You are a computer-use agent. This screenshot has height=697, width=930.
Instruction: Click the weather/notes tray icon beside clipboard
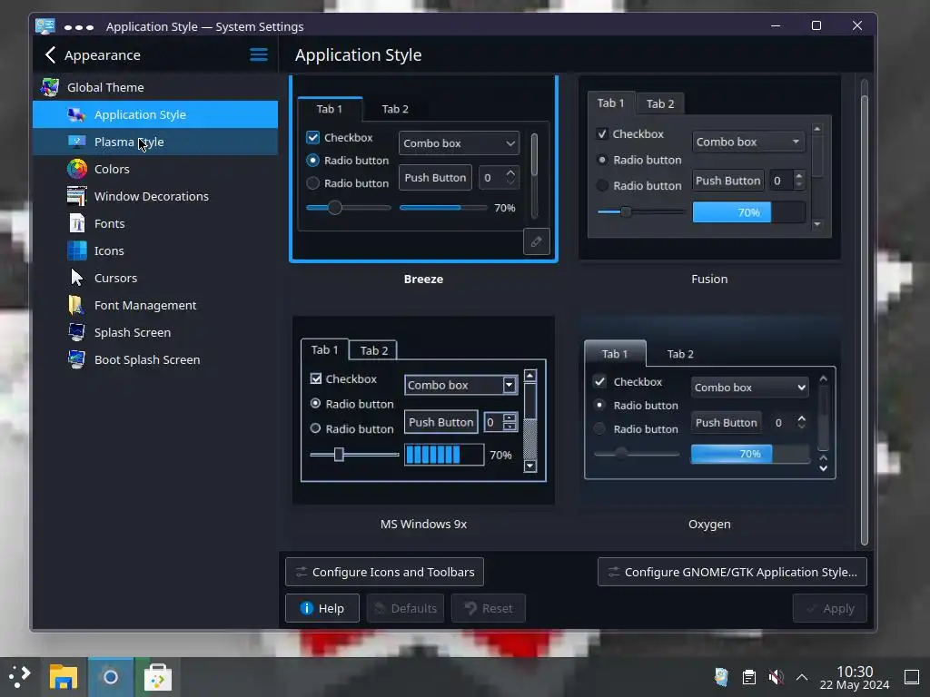(x=721, y=677)
